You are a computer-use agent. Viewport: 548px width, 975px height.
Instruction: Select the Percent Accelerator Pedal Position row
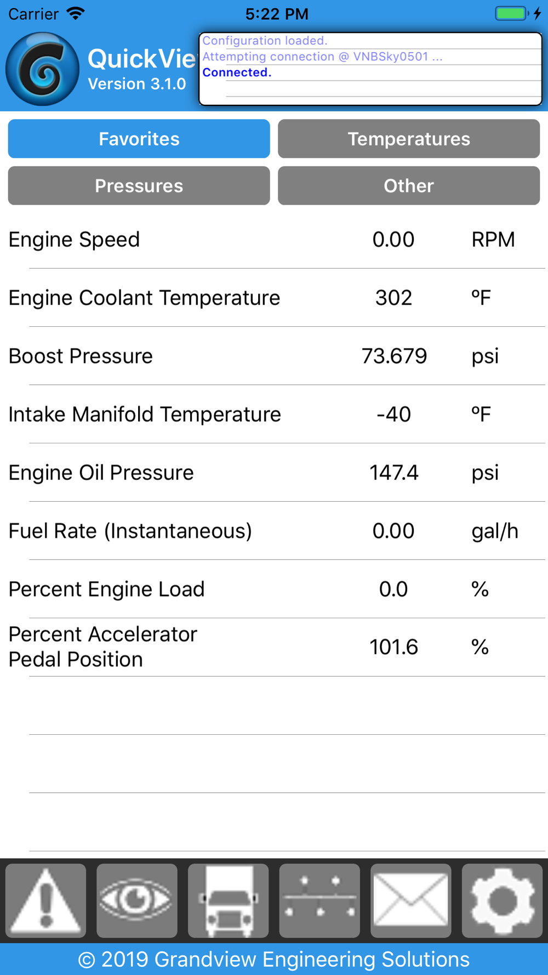pos(274,647)
